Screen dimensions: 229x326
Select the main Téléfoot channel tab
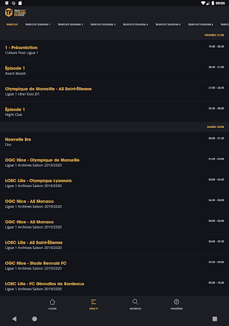coord(12,25)
